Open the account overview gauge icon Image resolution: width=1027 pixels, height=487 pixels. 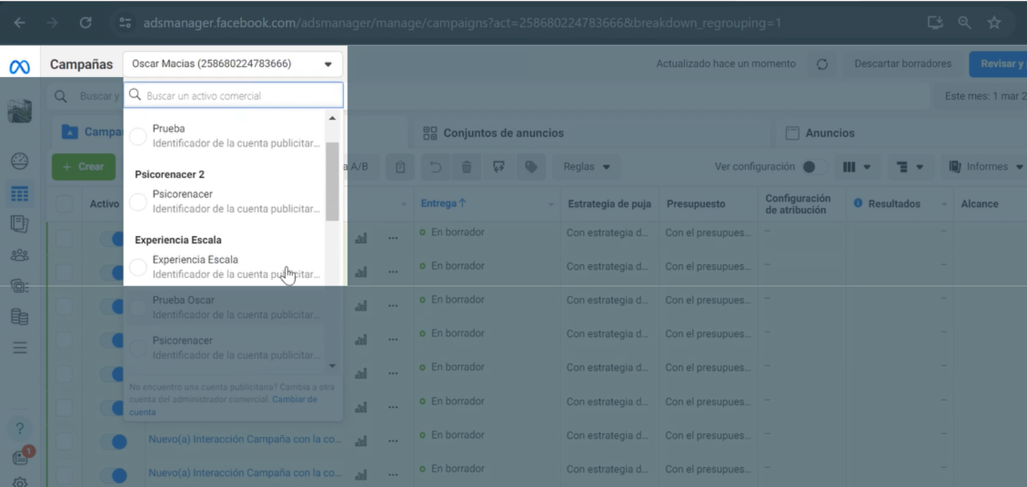coord(20,161)
